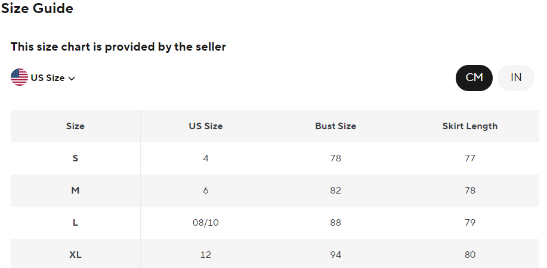The image size is (547, 268).
Task: Click the Size column header
Action: coord(75,126)
